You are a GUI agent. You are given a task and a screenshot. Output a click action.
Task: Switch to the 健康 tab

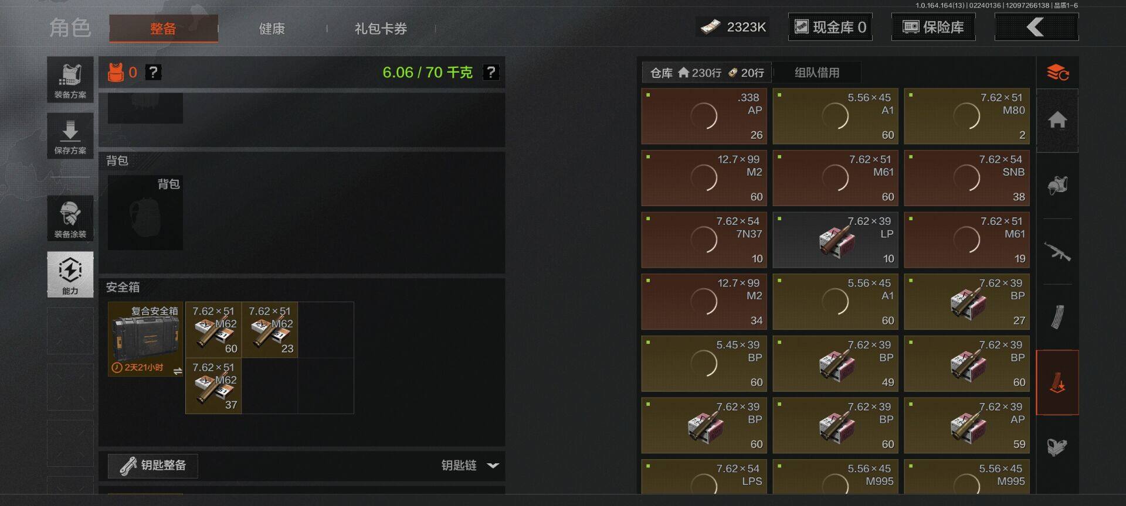(272, 29)
